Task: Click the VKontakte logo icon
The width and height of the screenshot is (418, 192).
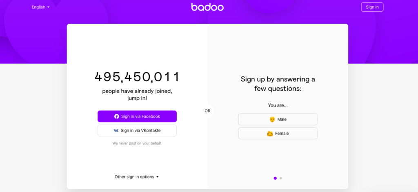Action: (x=116, y=131)
